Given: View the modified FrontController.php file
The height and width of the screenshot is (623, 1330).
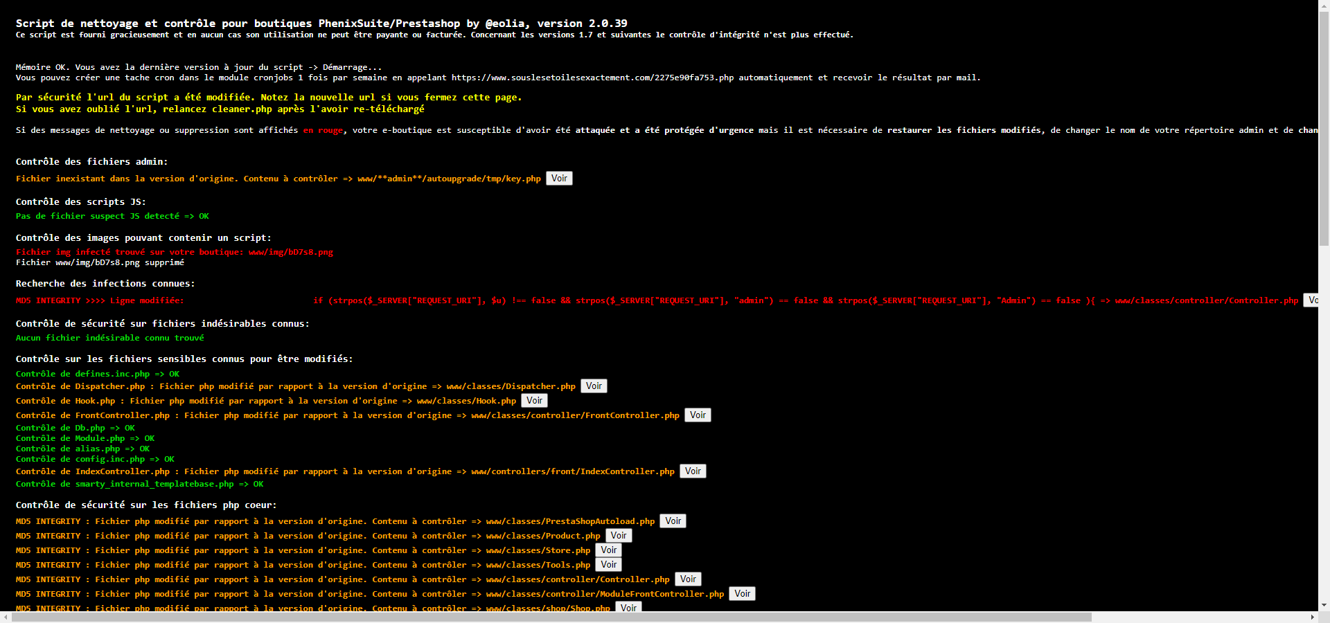Looking at the screenshot, I should (698, 415).
